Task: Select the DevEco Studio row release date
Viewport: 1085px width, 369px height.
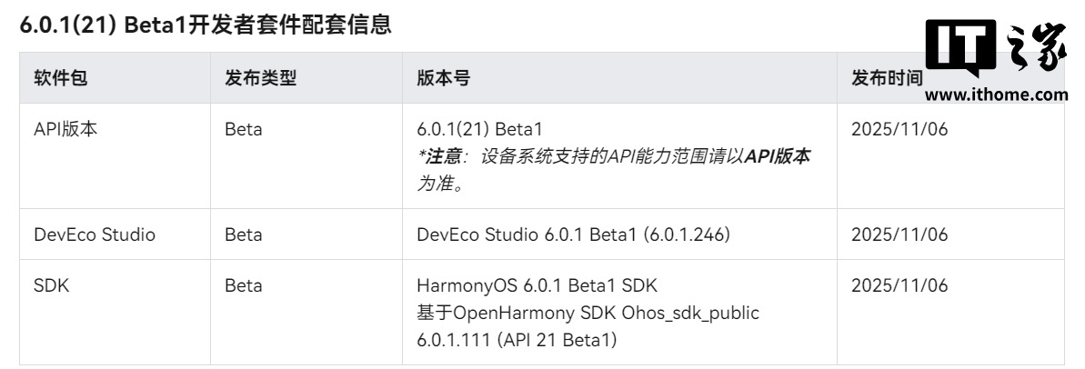Action: pos(899,234)
